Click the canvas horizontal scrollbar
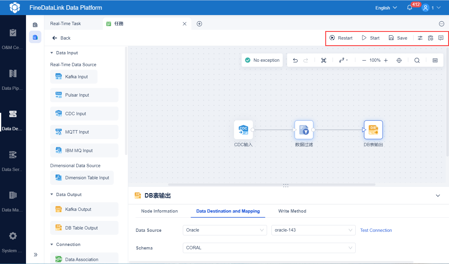 pos(272,185)
